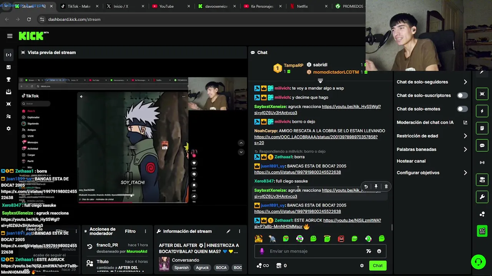The height and width of the screenshot is (276, 492).
Task: Toggle Chat de solo-emotes switch
Action: coord(462,109)
